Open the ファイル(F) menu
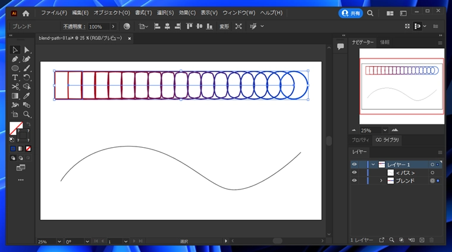Viewport: 452px width, 252px height. [54, 13]
